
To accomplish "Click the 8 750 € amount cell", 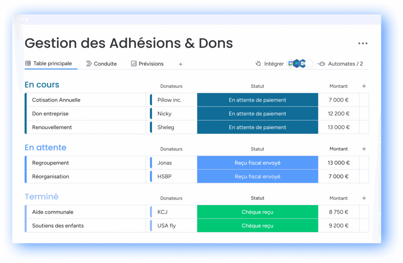I will pyautogui.click(x=338, y=212).
